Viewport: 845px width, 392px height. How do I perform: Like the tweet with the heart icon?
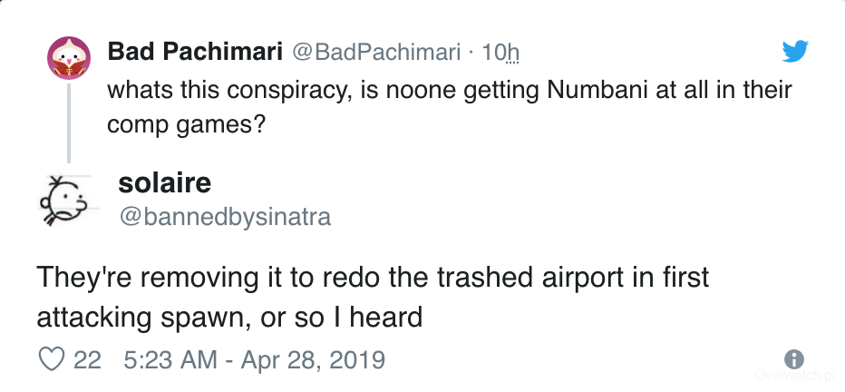pyautogui.click(x=50, y=359)
